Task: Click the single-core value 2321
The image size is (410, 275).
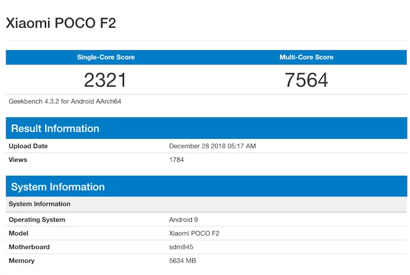Action: tap(105, 80)
